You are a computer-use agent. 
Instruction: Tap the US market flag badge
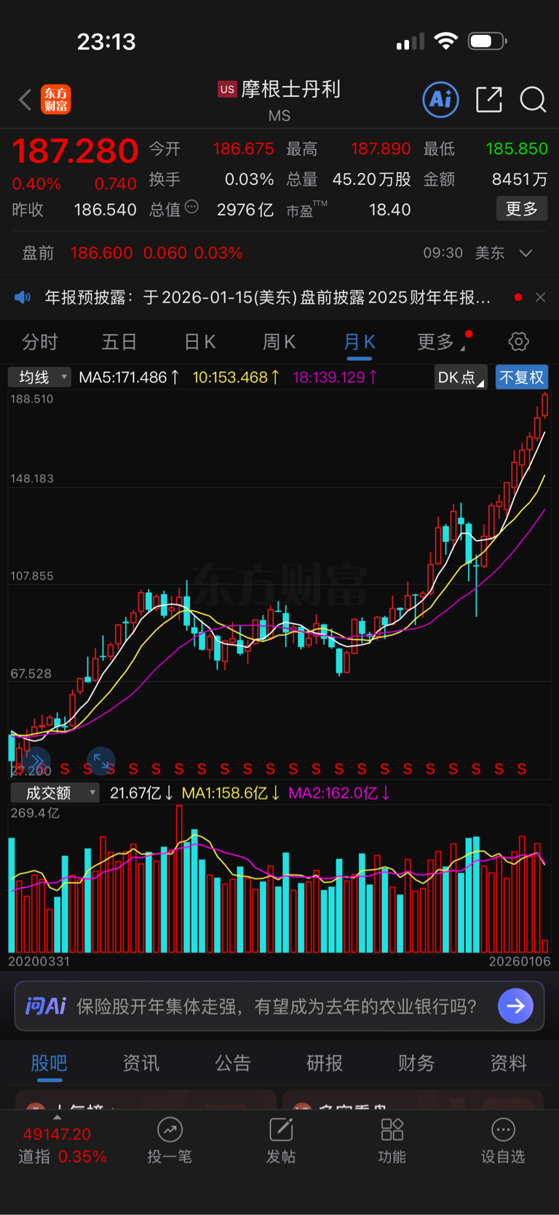click(227, 89)
